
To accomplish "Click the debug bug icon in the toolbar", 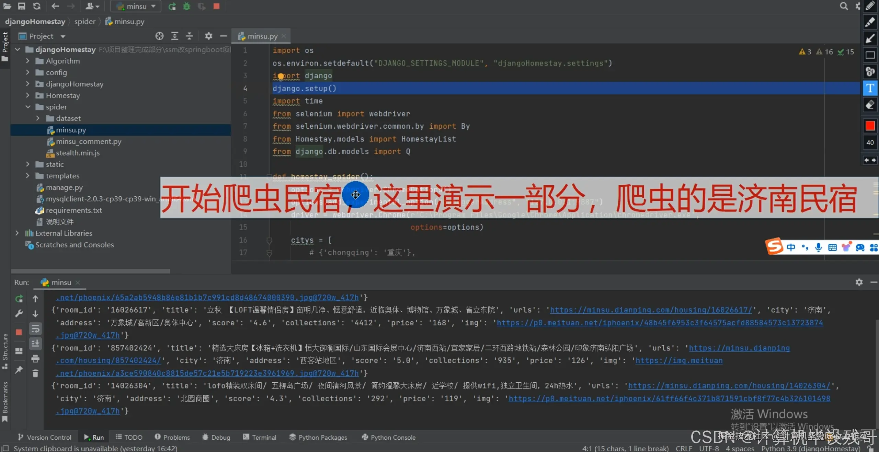I will 186,6.
